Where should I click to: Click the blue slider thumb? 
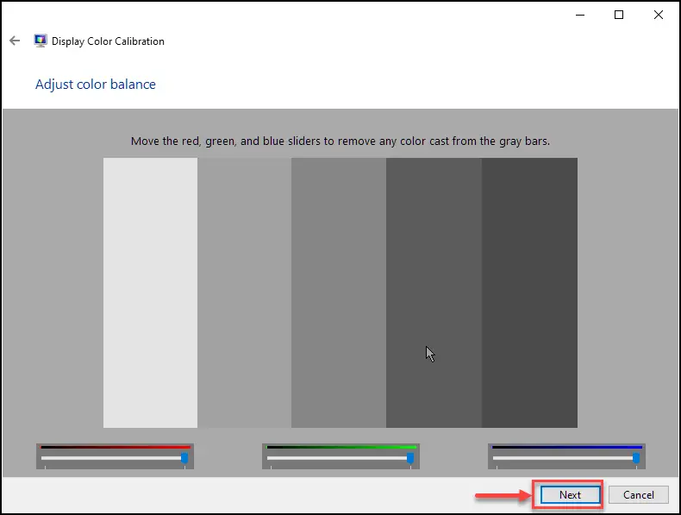point(636,458)
